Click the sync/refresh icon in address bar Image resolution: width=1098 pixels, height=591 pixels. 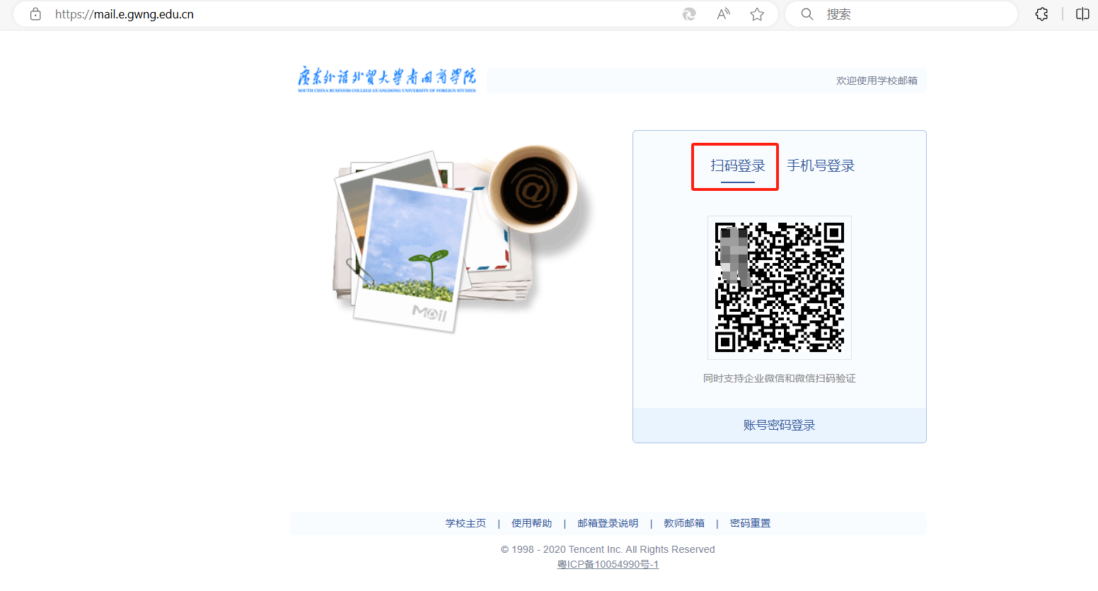(689, 14)
